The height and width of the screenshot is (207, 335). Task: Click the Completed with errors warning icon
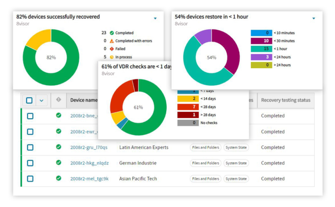112,41
